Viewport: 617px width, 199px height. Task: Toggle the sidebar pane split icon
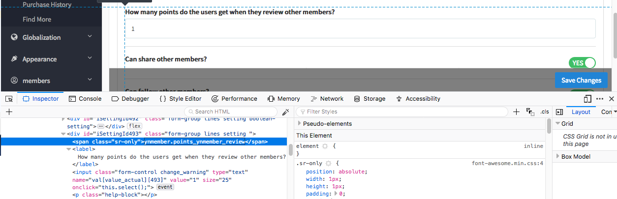(559, 112)
